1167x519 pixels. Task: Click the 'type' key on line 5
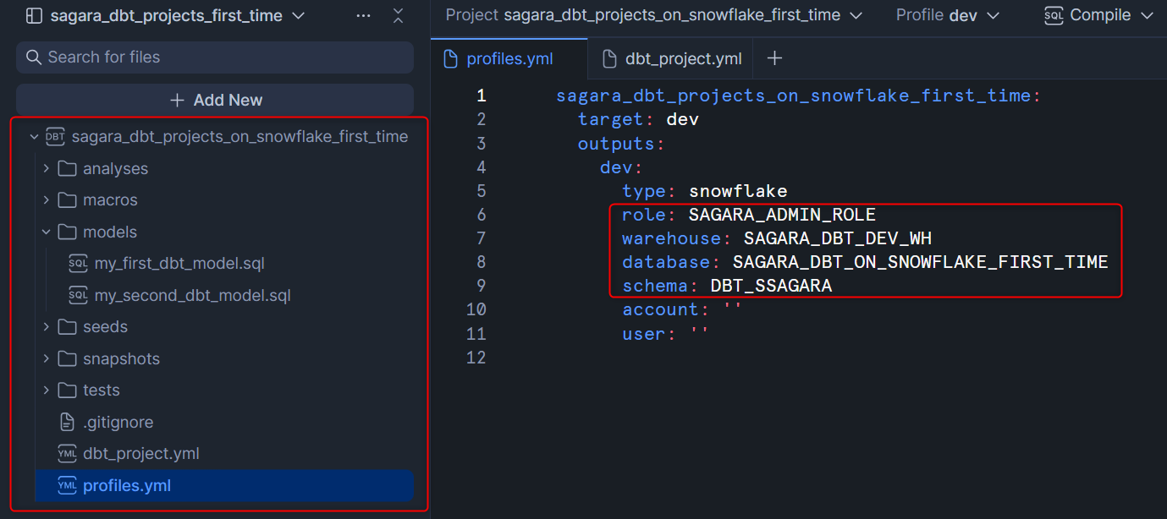(x=644, y=191)
